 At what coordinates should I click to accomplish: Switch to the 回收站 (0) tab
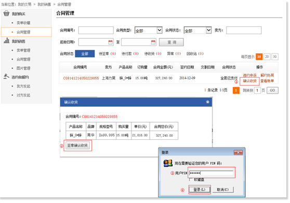(x=195, y=54)
